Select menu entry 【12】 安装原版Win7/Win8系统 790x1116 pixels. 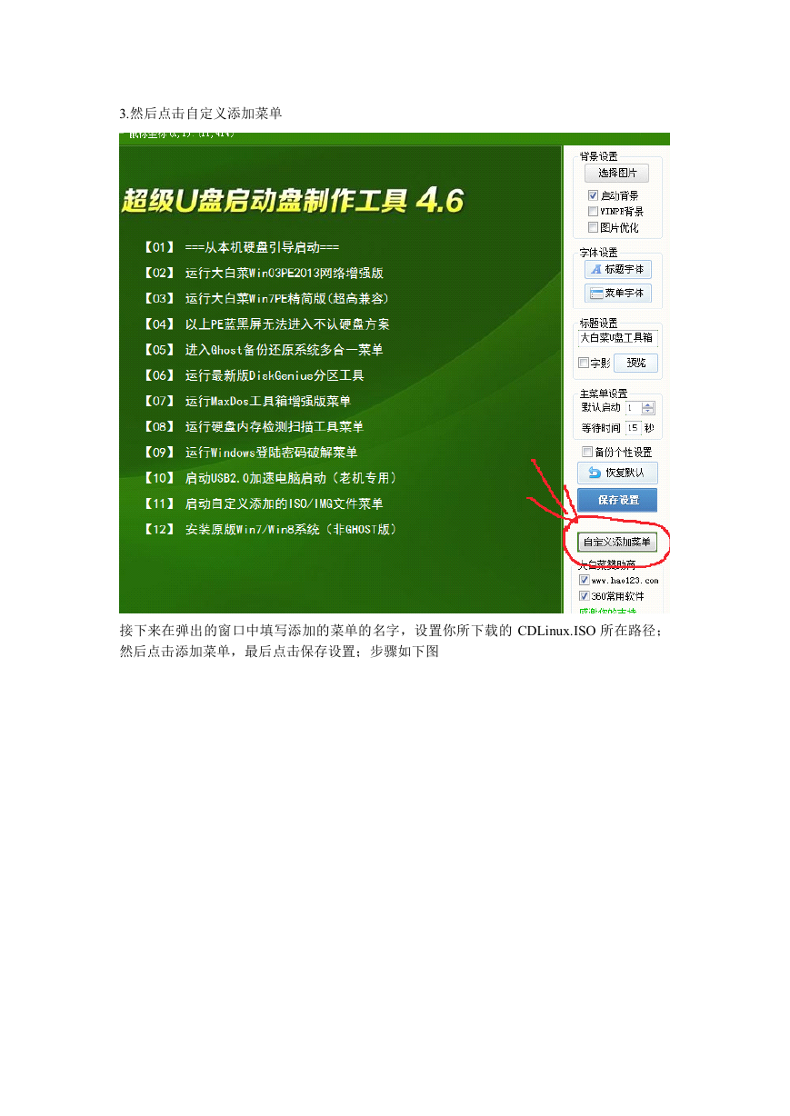pyautogui.click(x=268, y=528)
